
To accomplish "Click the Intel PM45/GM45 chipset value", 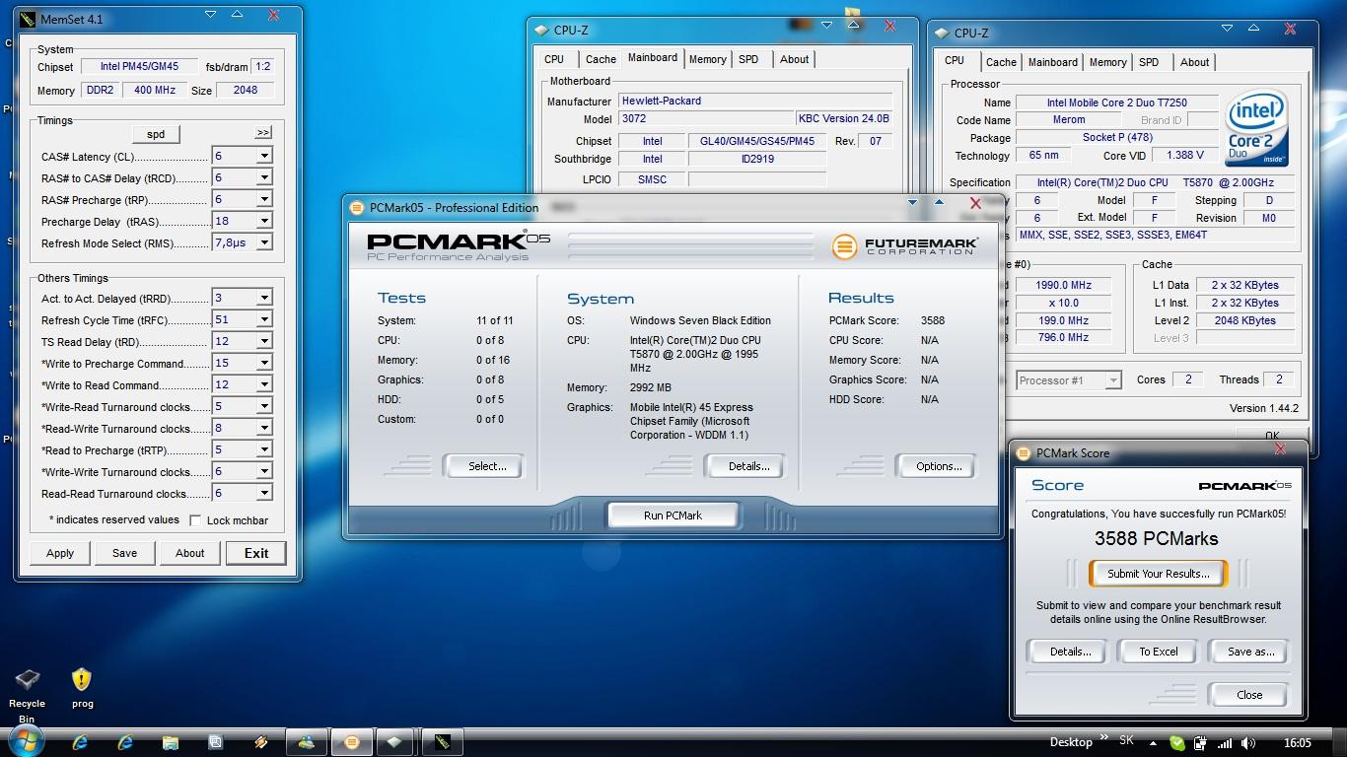I will pyautogui.click(x=139, y=67).
